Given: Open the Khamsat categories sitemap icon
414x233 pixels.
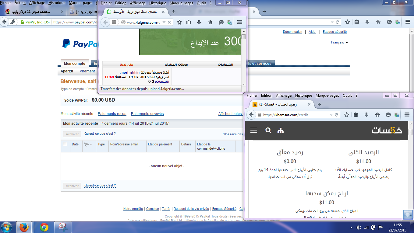Looking at the screenshot, I should click(x=280, y=130).
